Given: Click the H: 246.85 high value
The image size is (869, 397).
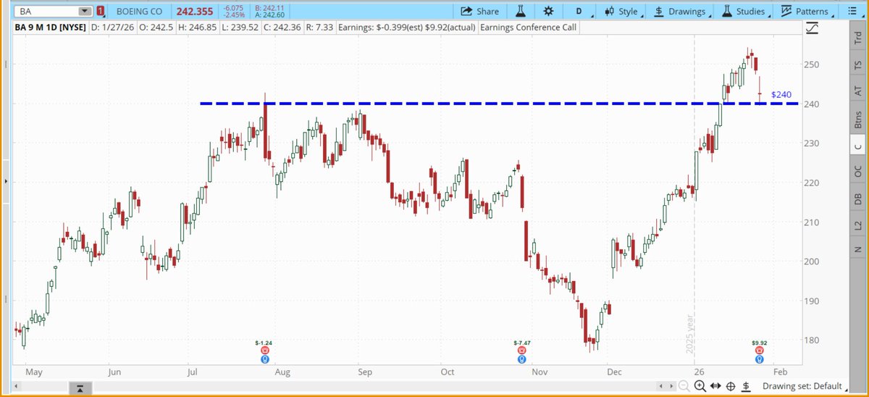Looking at the screenshot, I should tap(196, 28).
